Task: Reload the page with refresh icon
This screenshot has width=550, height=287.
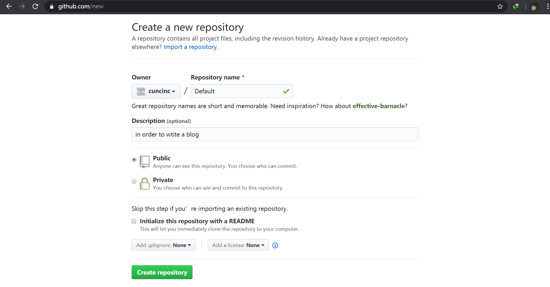Action: pos(35,6)
